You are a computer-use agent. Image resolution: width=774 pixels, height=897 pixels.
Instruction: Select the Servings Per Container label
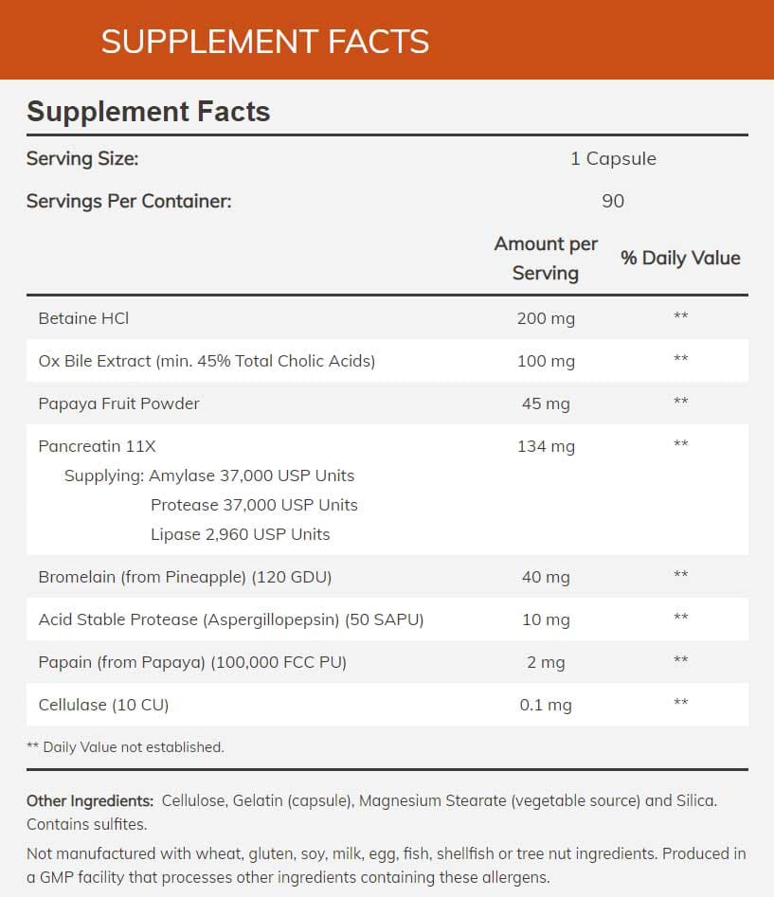click(129, 201)
